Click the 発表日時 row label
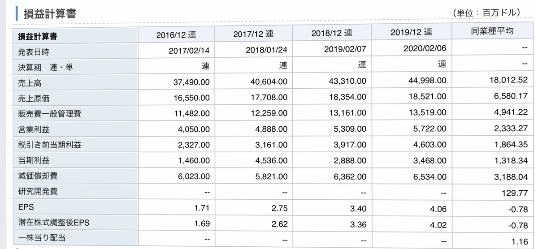 tap(34, 52)
